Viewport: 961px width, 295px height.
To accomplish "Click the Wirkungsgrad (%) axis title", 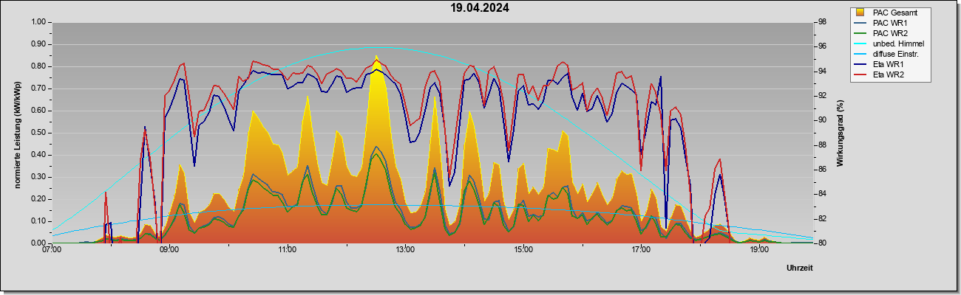I will (x=840, y=133).
